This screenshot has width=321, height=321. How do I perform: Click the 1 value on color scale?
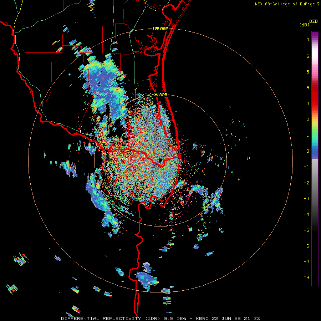(x=308, y=135)
